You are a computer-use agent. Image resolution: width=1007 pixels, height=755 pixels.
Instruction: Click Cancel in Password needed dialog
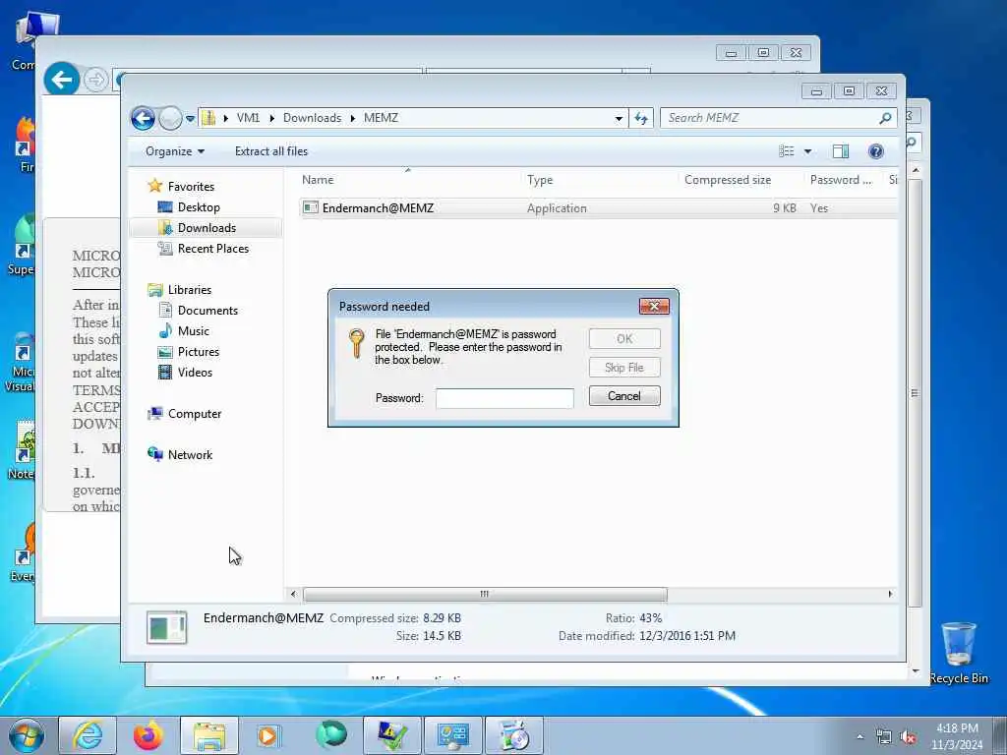point(624,396)
